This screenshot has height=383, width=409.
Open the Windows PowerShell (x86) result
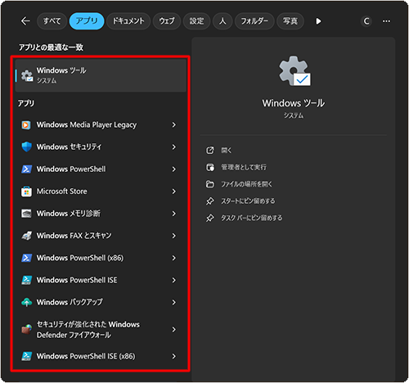[x=80, y=258]
